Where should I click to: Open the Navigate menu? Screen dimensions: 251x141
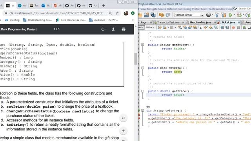coord(152,9)
